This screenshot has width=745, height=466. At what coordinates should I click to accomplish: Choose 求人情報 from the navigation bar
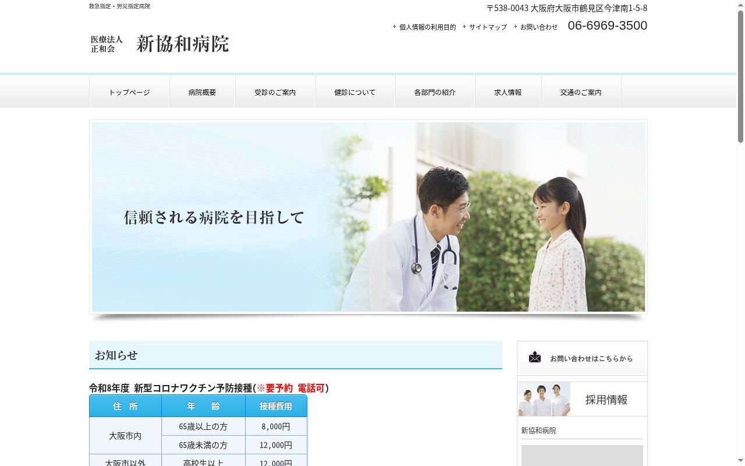tap(508, 92)
